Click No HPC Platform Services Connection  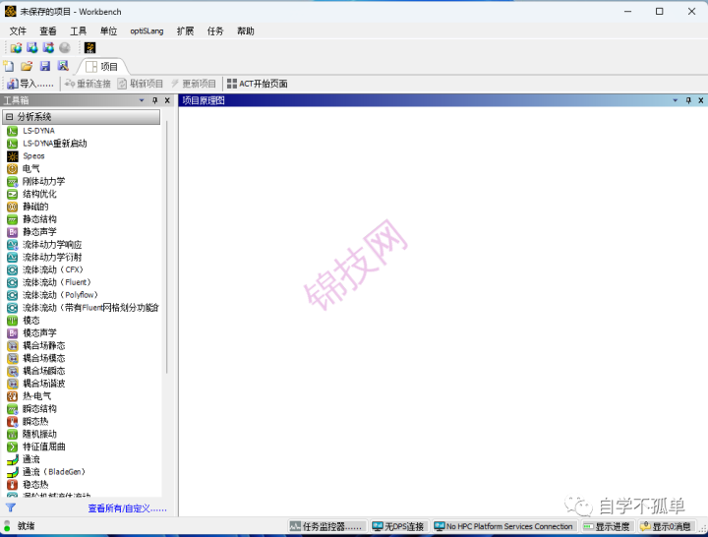click(503, 526)
